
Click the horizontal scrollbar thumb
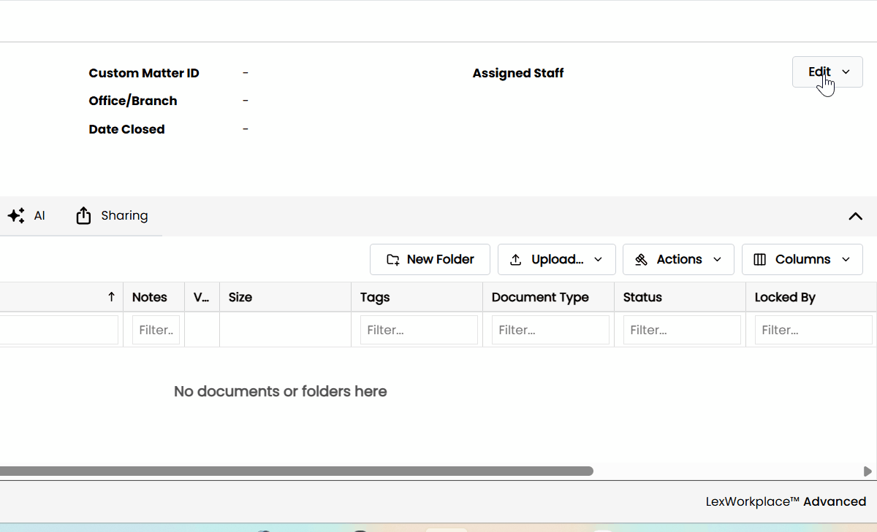tap(296, 471)
